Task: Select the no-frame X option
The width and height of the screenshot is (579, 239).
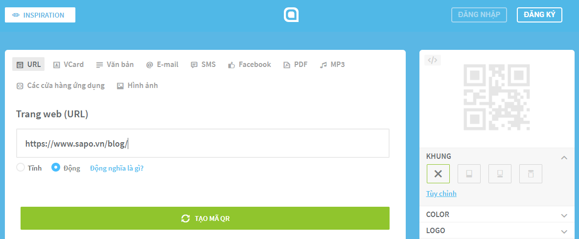Action: click(x=438, y=174)
